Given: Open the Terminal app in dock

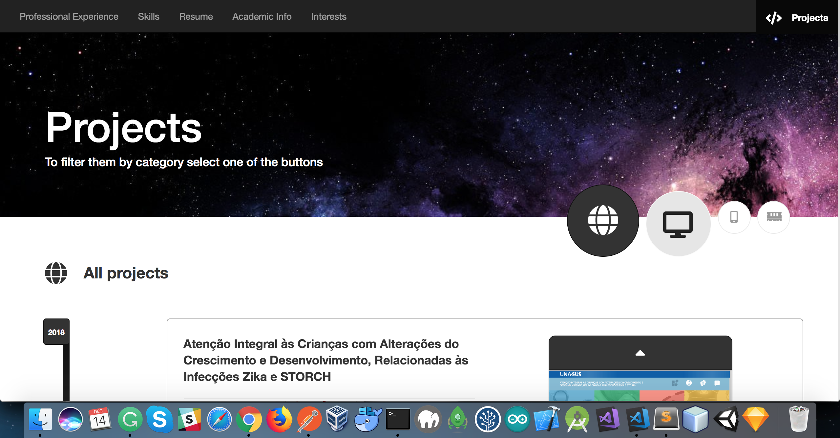Looking at the screenshot, I should point(398,419).
